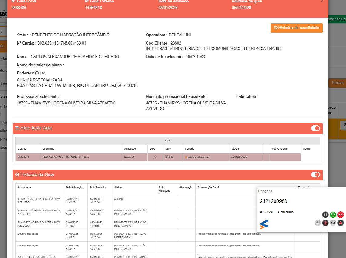This screenshot has width=346, height=258.
Task: Click first Usuario nao existe entry
Action: (x=28, y=234)
